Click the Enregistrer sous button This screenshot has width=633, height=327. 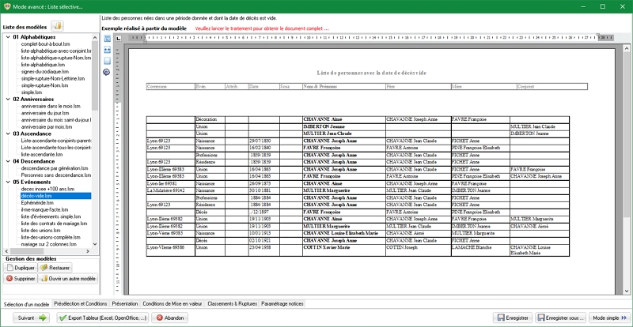click(561, 318)
